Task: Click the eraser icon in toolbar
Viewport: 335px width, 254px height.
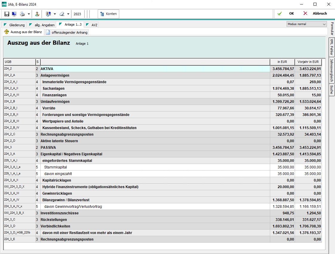Action: tap(62, 14)
